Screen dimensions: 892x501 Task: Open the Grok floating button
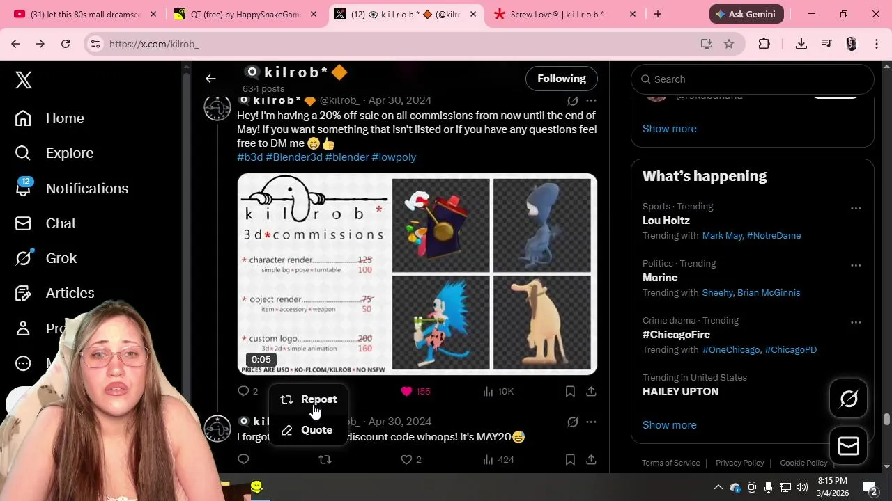tap(849, 399)
